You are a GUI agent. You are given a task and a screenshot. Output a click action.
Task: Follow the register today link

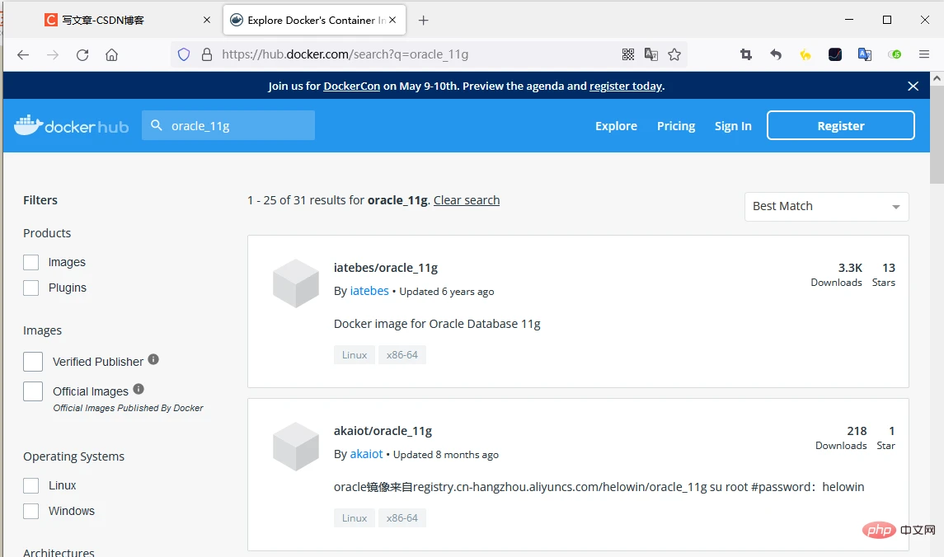(x=626, y=86)
